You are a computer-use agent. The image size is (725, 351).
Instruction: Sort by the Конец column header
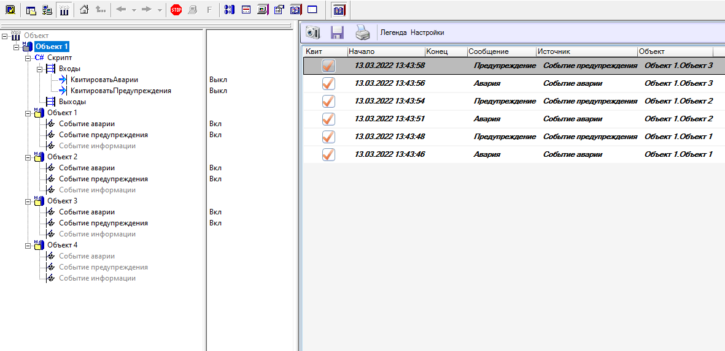[446, 51]
